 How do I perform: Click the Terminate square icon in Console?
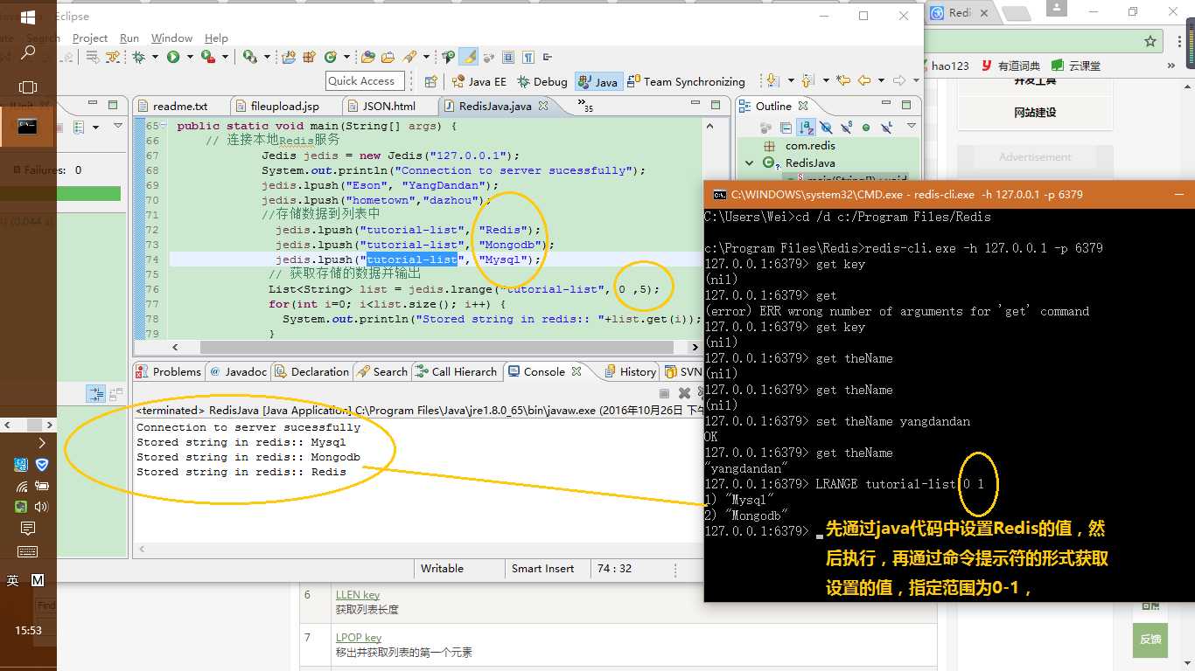click(665, 394)
